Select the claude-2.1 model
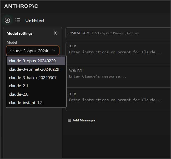 coord(36,86)
